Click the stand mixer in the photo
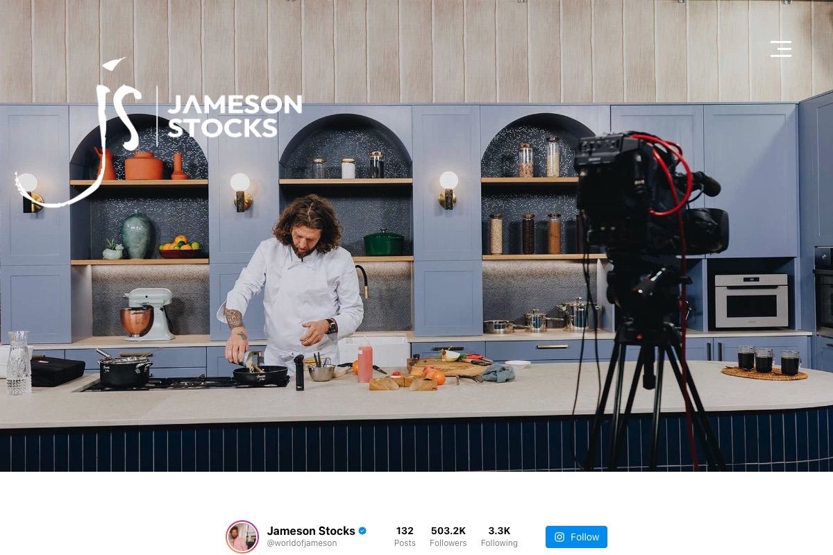The width and height of the screenshot is (833, 555). click(x=147, y=314)
